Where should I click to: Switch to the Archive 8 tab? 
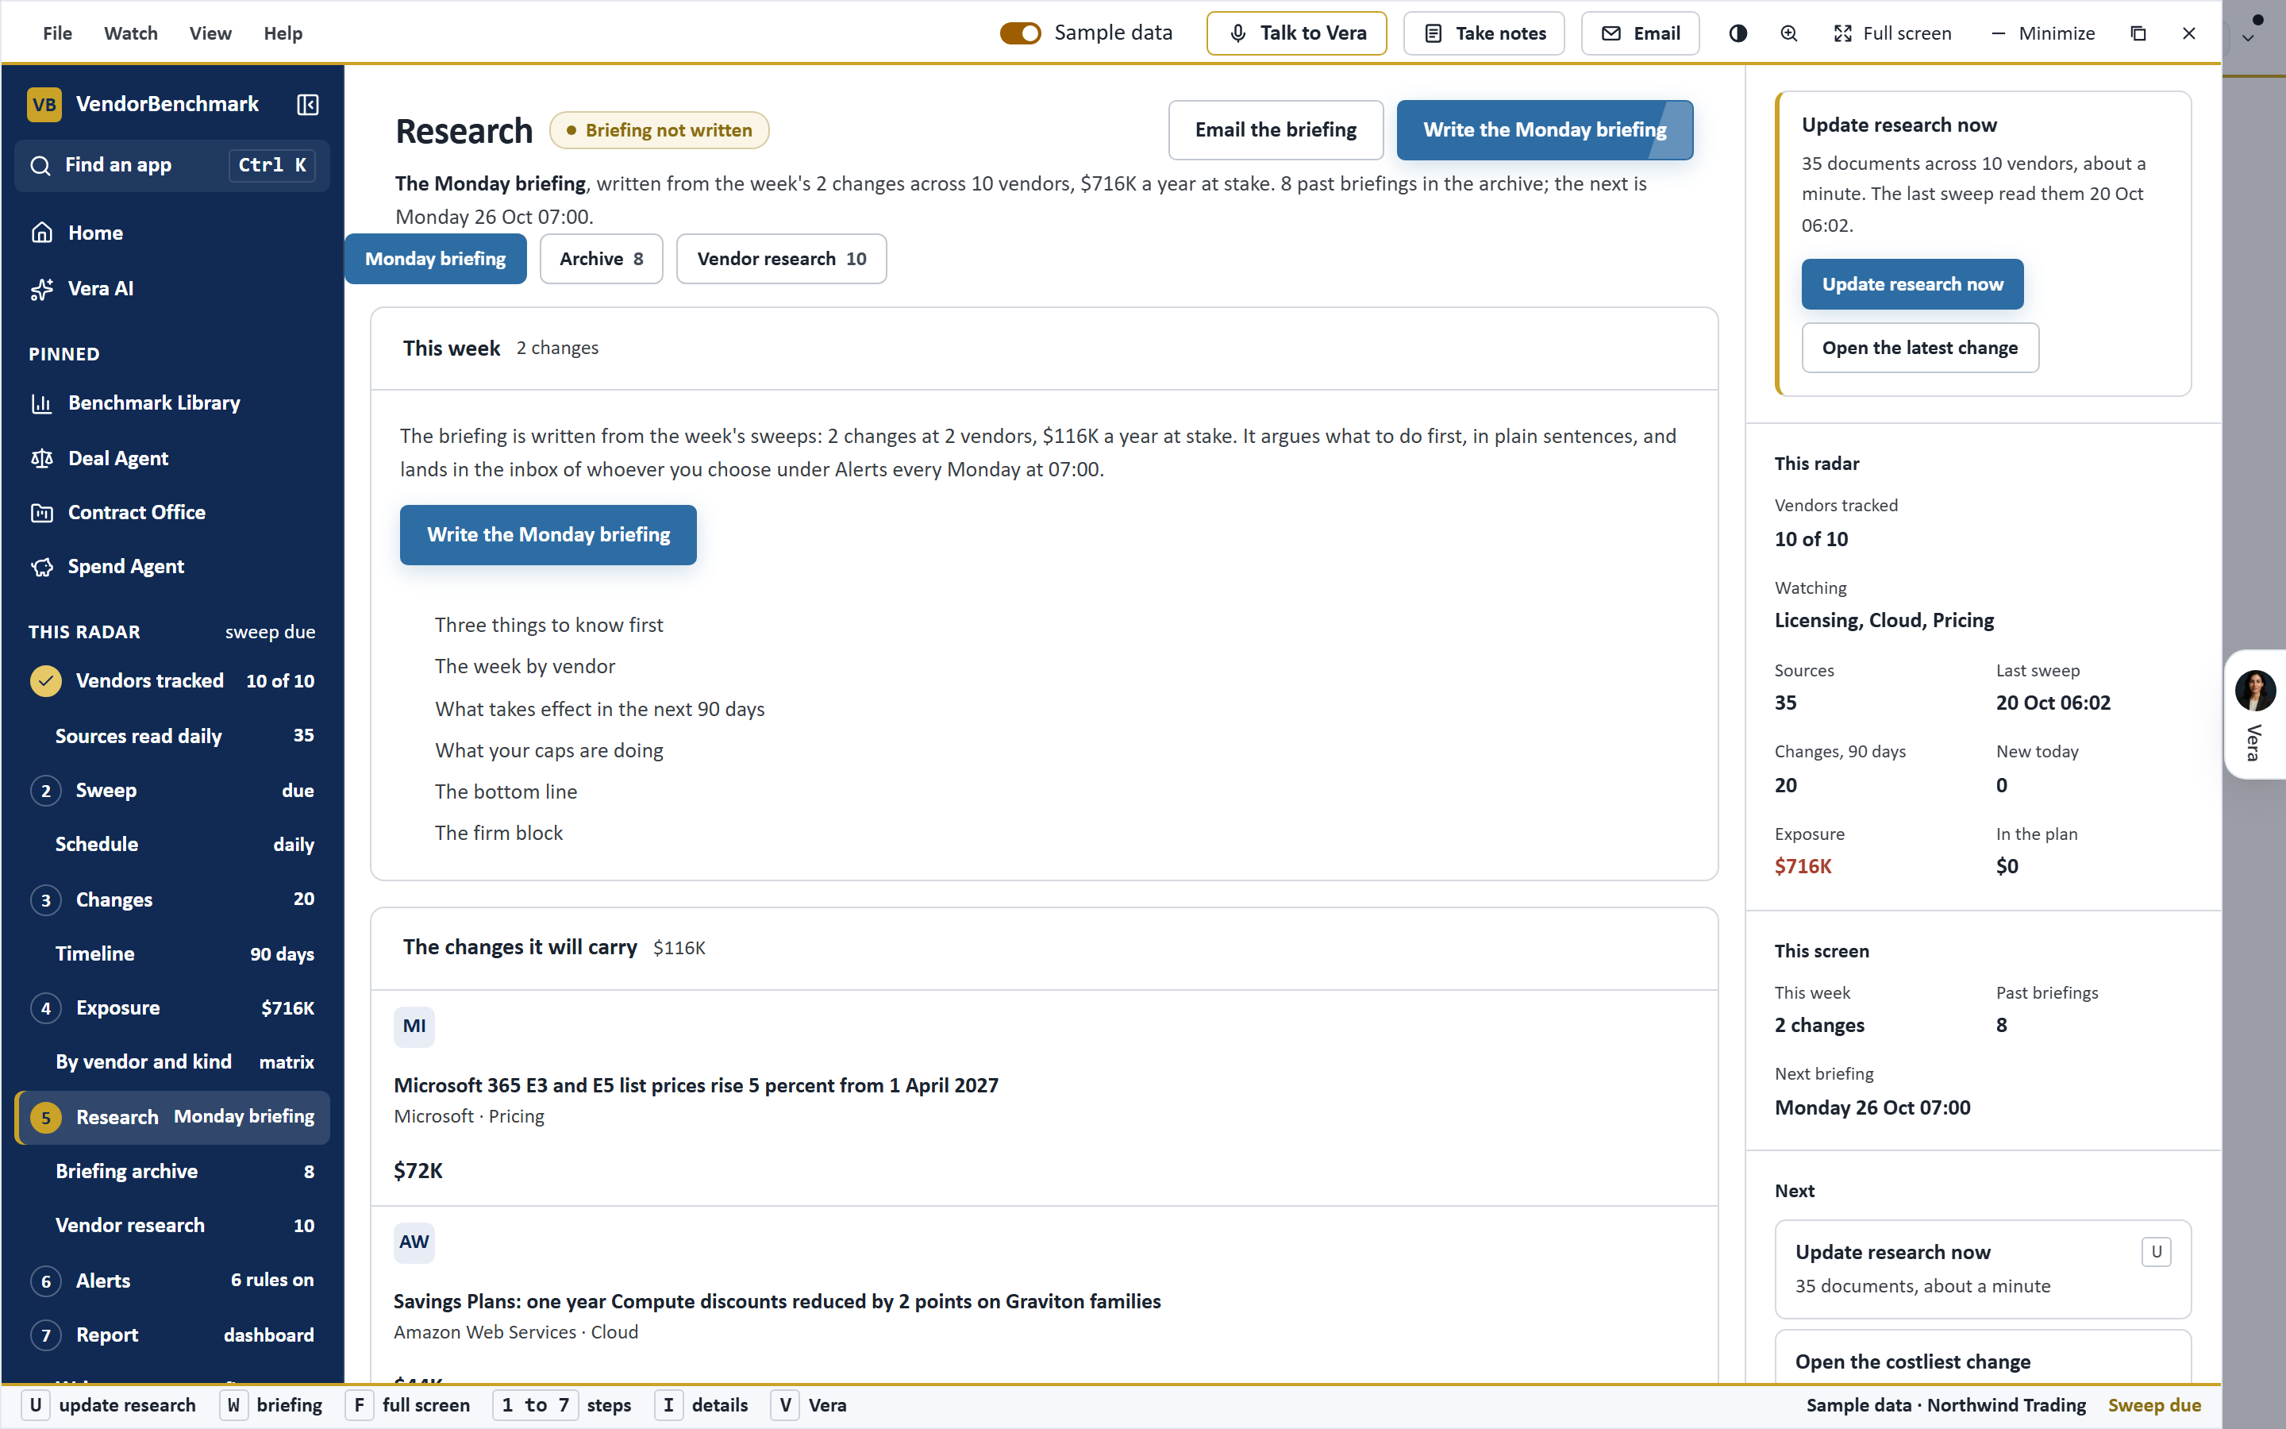click(x=601, y=259)
